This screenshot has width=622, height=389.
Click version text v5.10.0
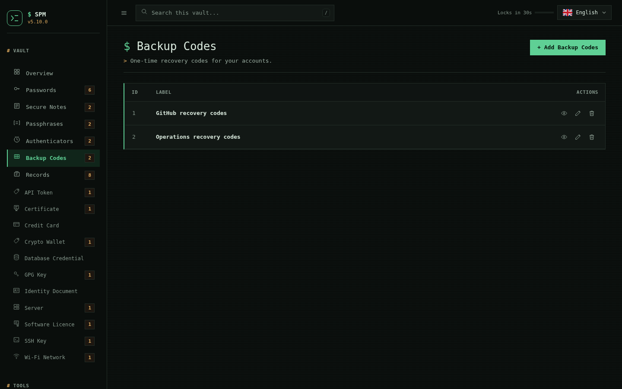38,22
